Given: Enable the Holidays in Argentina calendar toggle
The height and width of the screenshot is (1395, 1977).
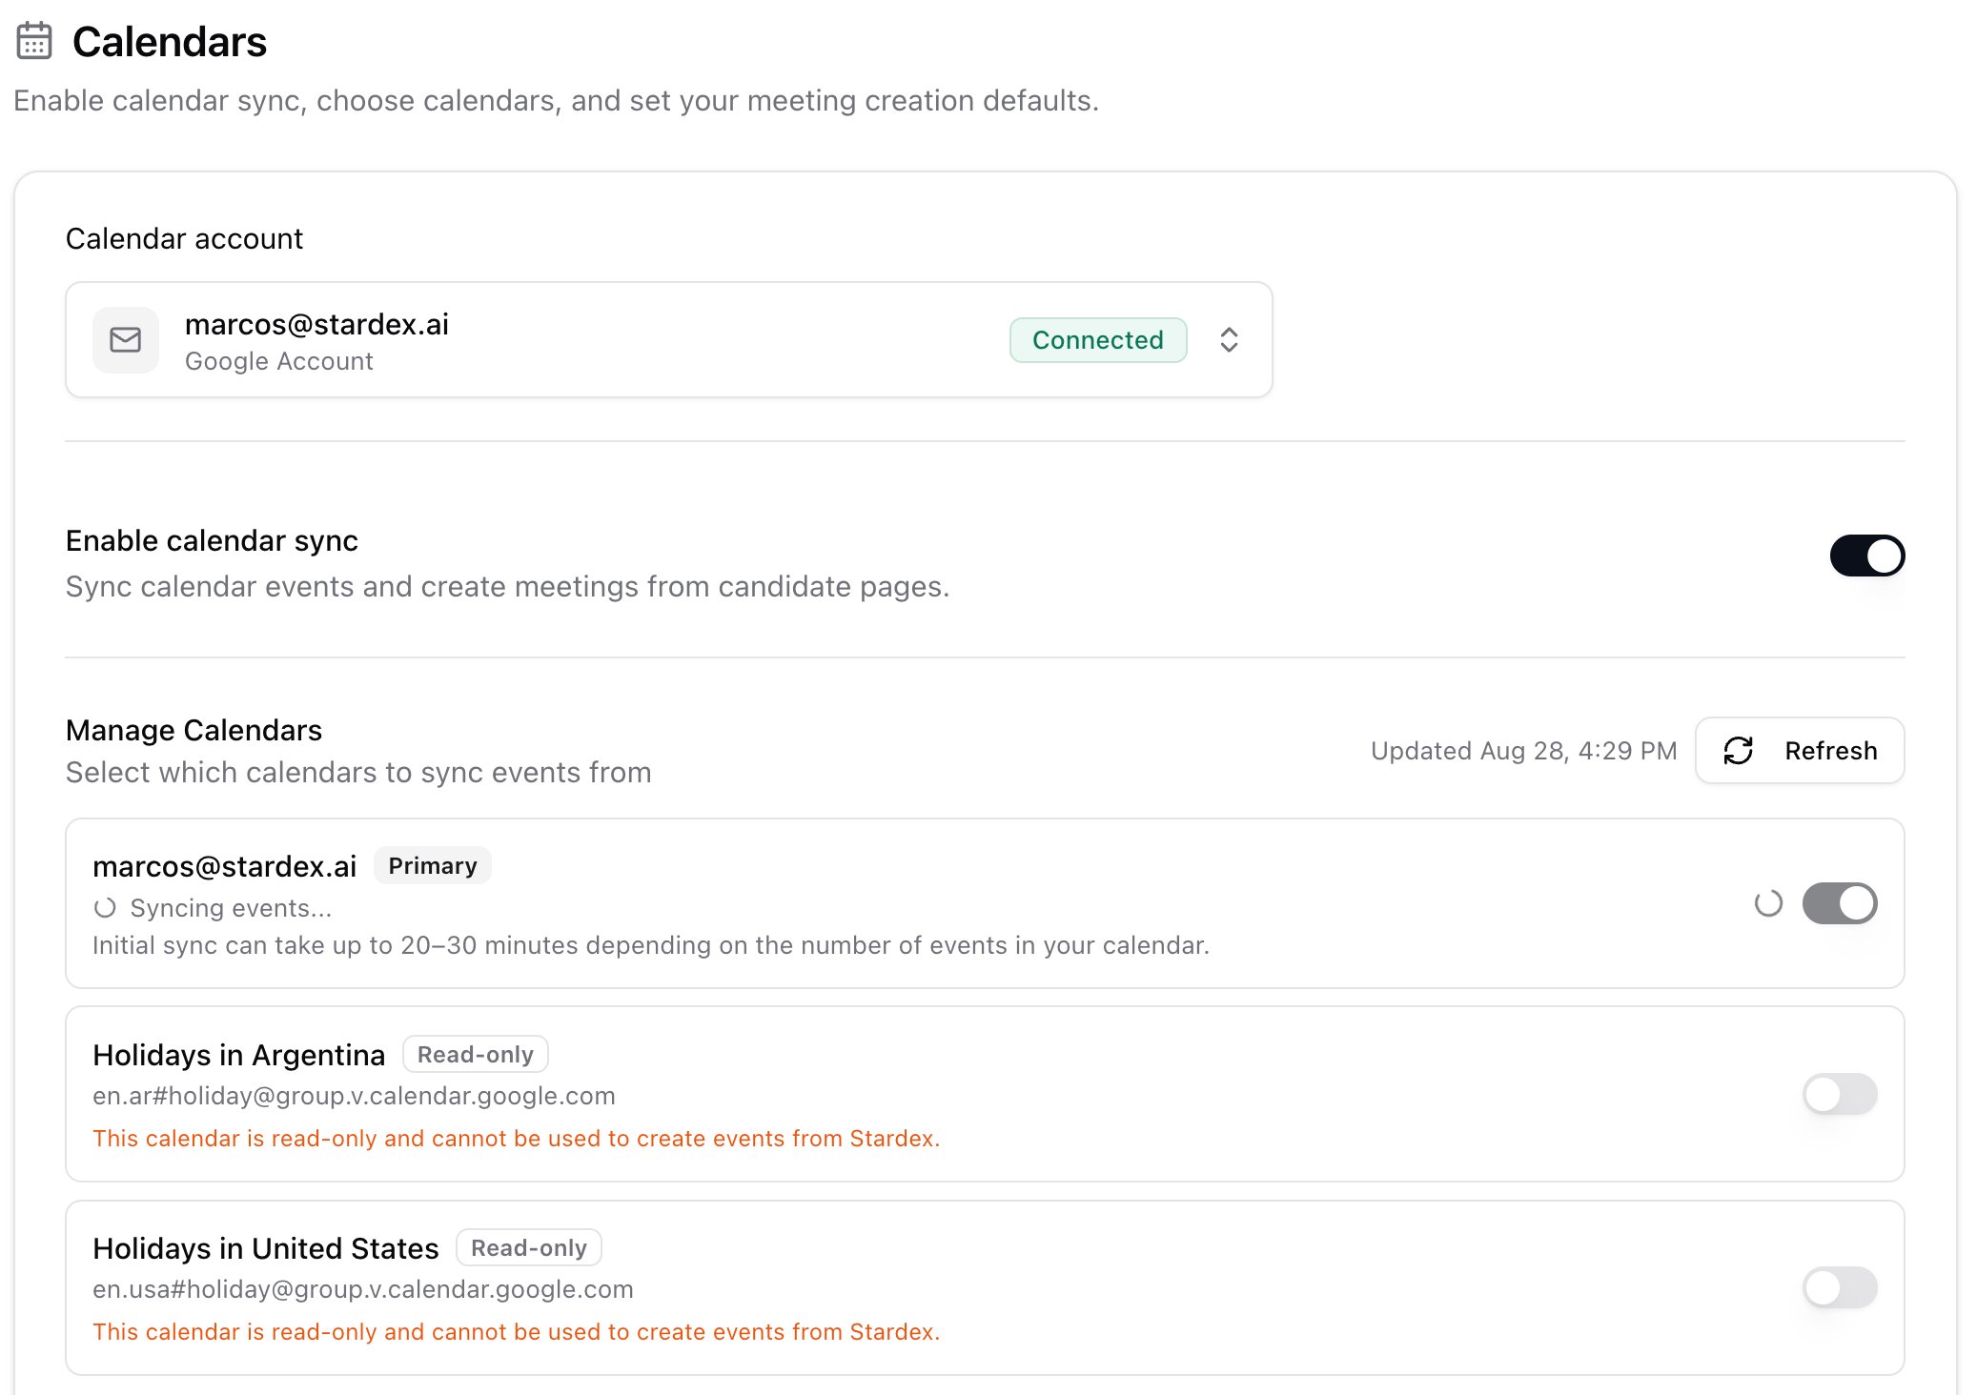Looking at the screenshot, I should click(1840, 1094).
